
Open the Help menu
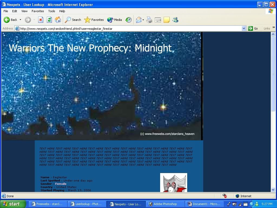tap(62, 11)
